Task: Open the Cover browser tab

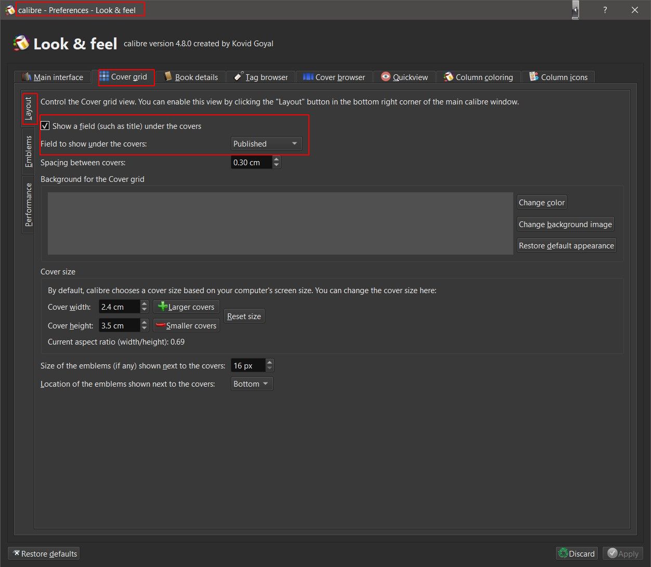Action: tap(334, 77)
